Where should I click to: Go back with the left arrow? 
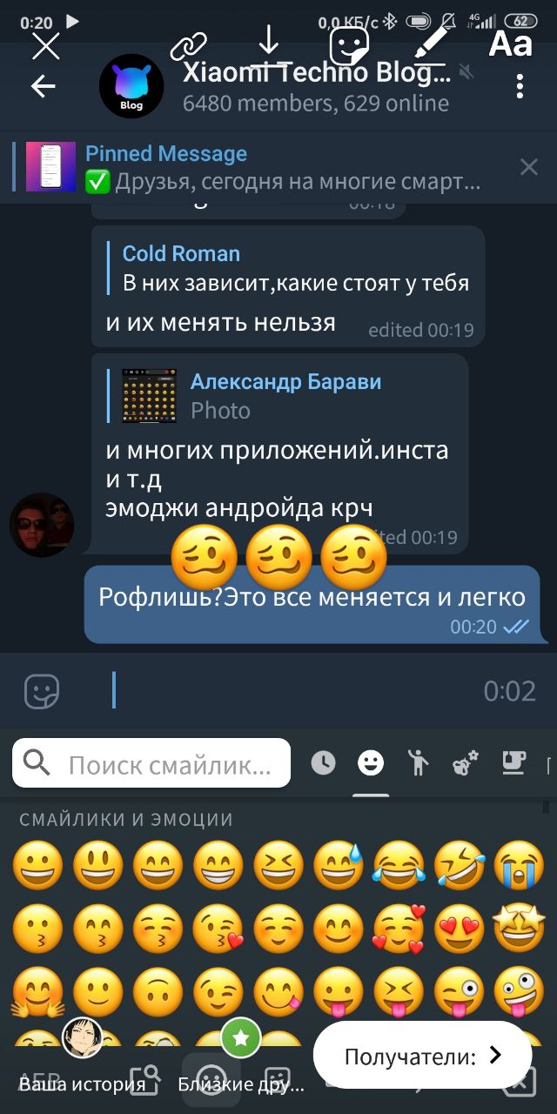43,86
